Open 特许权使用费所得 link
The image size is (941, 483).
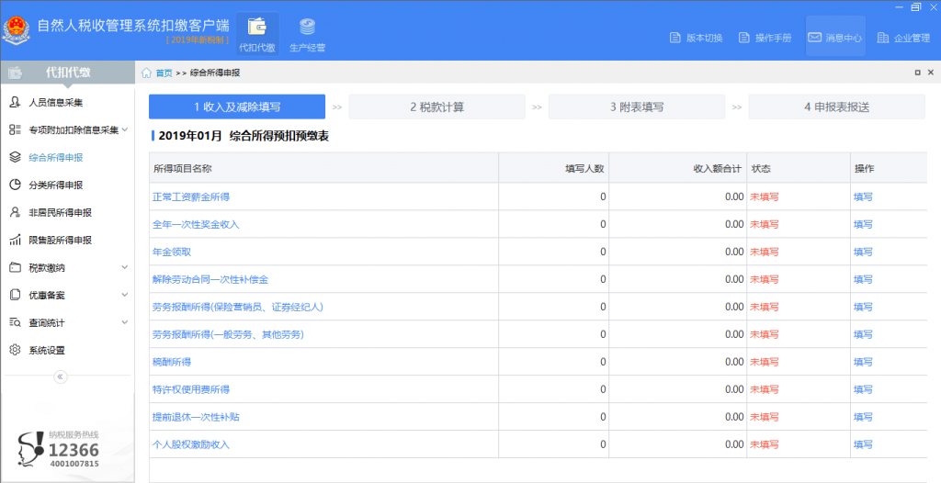pos(191,389)
